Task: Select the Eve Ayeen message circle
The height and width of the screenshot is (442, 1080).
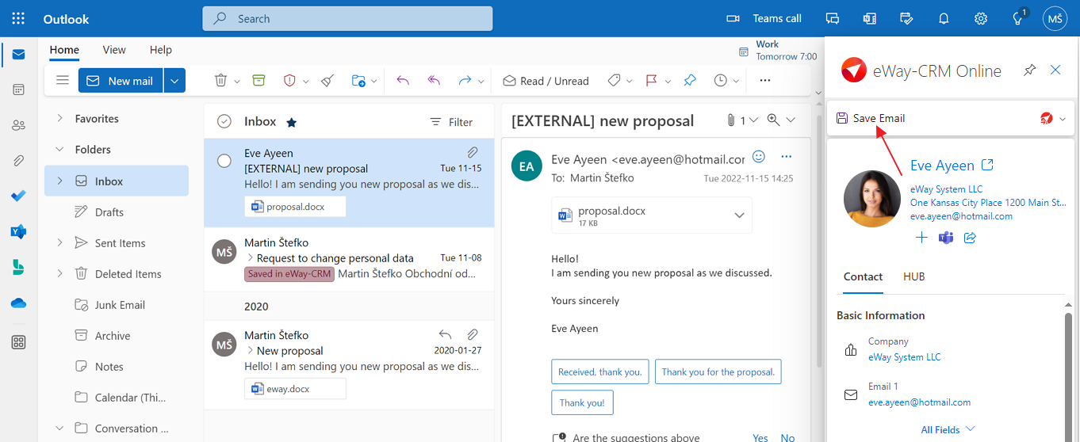Action: tap(224, 161)
